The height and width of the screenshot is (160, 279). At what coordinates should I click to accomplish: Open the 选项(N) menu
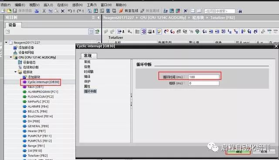tap(78, 5)
